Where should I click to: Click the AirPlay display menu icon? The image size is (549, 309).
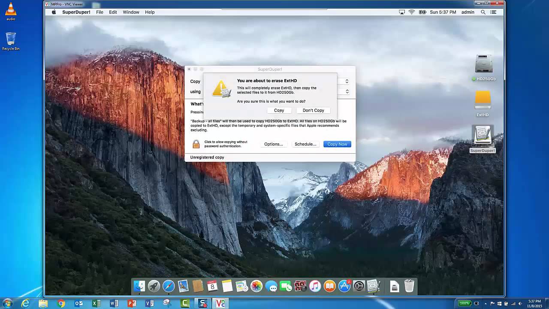pyautogui.click(x=402, y=12)
